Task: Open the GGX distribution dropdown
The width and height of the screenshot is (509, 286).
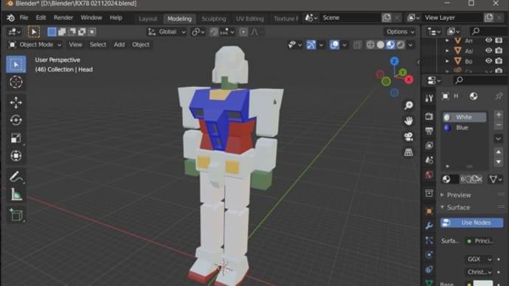Action: point(479,259)
